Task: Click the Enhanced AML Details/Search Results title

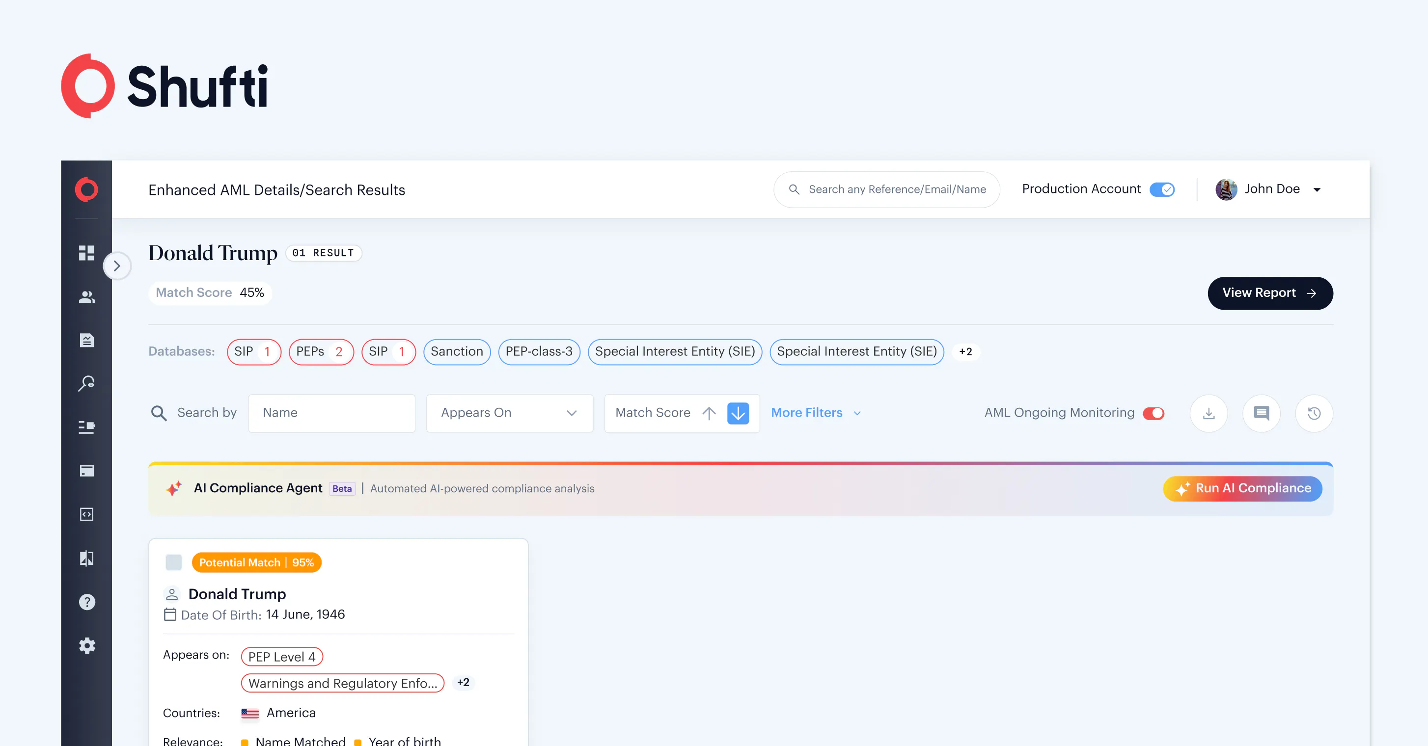Action: click(276, 190)
